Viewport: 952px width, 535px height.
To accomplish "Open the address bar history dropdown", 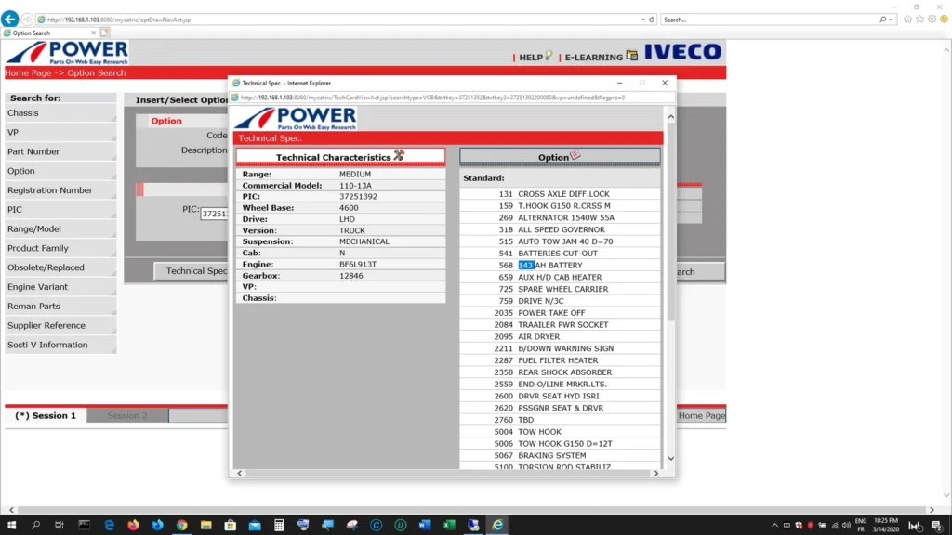I will [x=641, y=19].
